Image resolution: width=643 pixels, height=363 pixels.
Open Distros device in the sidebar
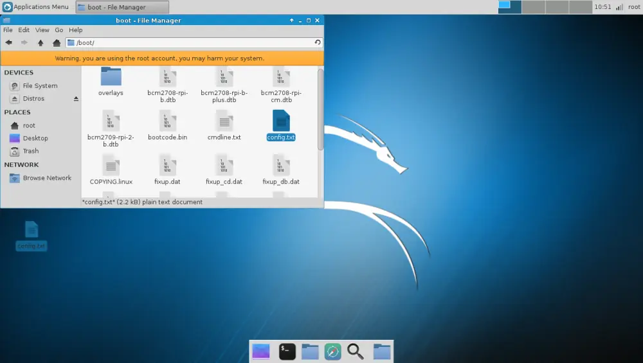click(33, 99)
